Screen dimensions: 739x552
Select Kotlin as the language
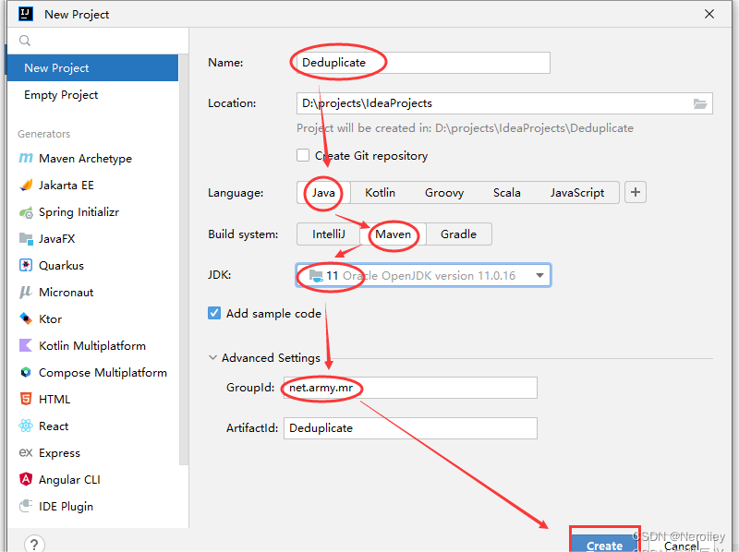tap(380, 193)
